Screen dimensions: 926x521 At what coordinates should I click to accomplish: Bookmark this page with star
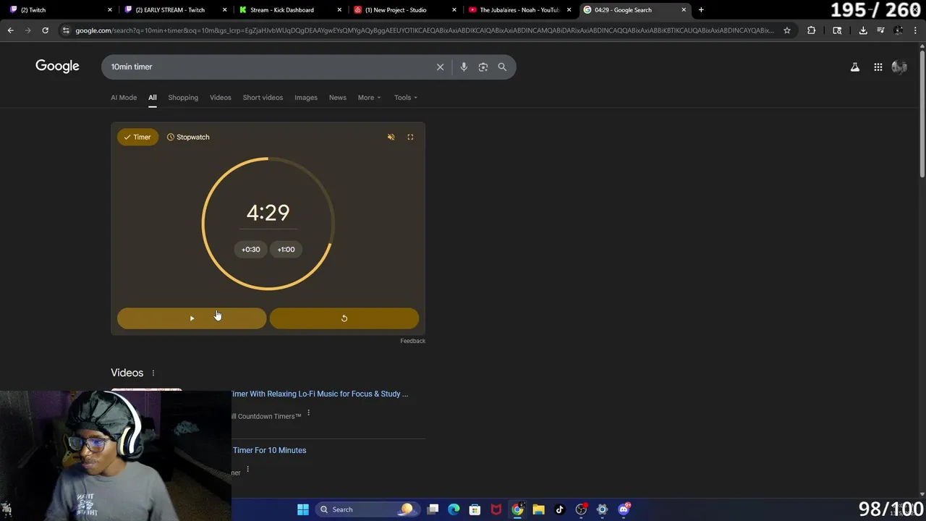pyautogui.click(x=787, y=30)
